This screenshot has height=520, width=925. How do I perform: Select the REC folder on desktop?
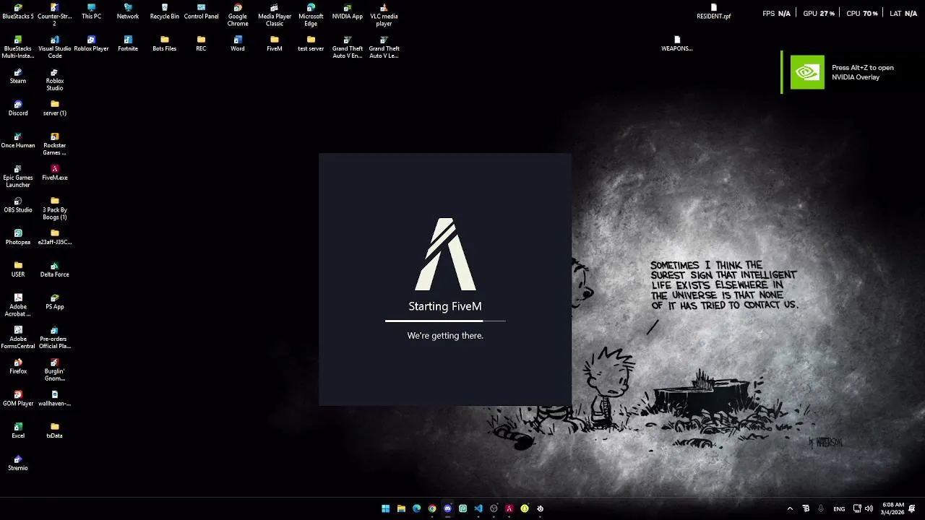coord(201,44)
